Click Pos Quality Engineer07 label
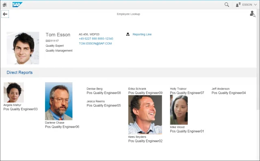Screen dimensions: 260x161 187,93
